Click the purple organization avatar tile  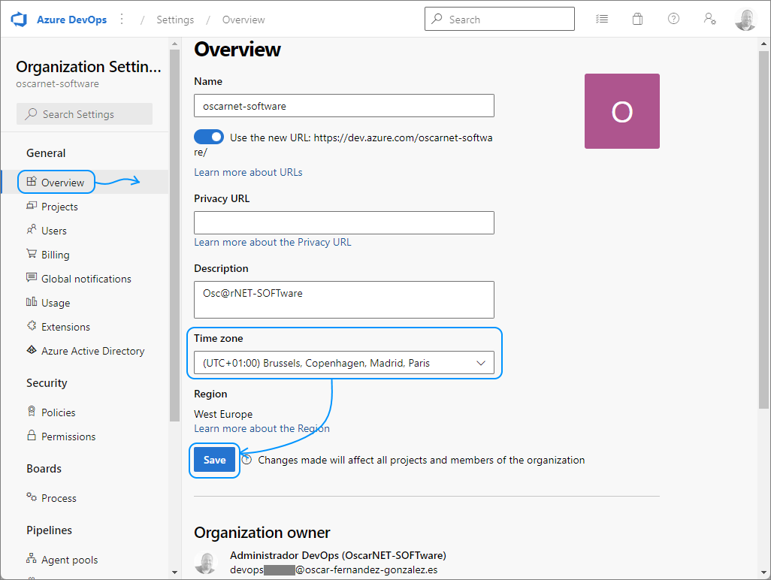click(x=622, y=111)
